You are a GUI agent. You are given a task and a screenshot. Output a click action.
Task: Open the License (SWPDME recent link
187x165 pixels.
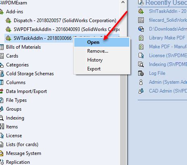tap(168, 56)
